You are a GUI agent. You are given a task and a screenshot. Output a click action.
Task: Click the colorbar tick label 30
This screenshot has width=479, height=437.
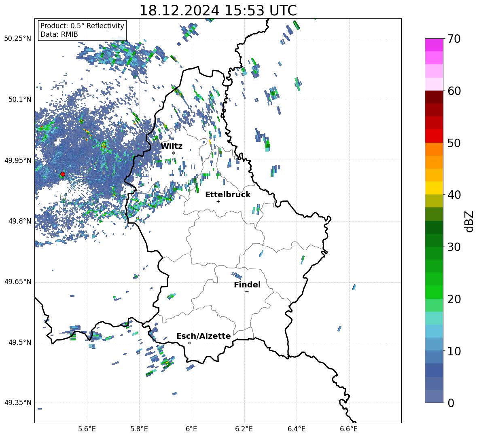coord(454,247)
